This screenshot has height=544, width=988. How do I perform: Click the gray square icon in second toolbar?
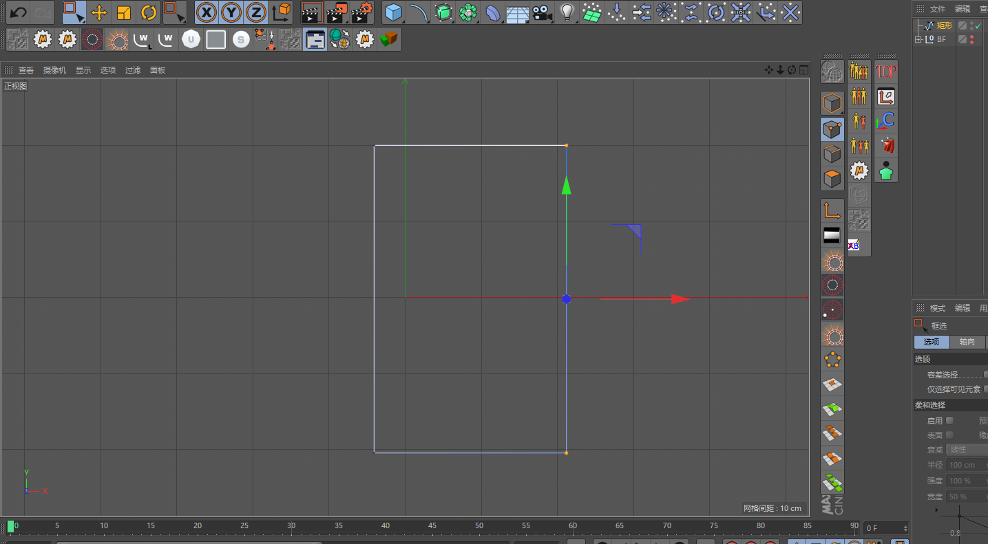216,40
